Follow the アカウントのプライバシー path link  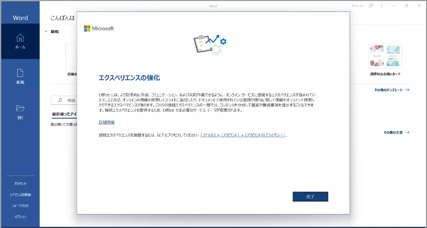click(265, 135)
